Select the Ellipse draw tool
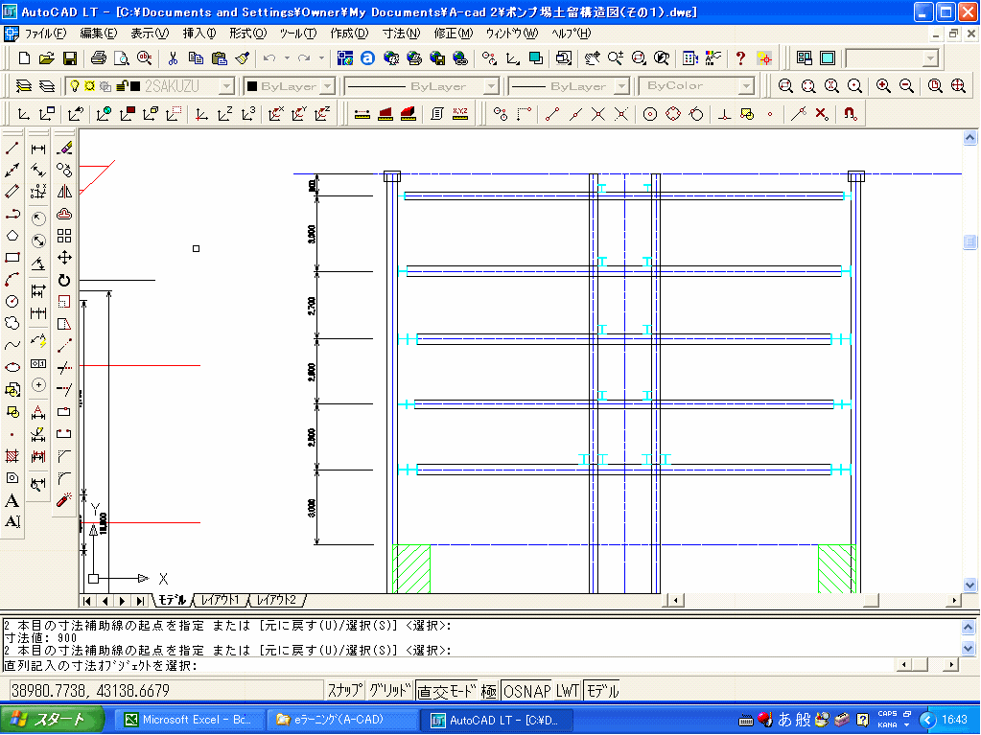981x735 pixels. click(12, 367)
